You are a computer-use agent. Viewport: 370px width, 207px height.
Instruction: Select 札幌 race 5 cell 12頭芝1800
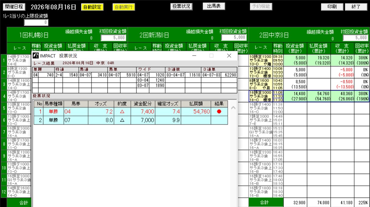tap(19, 108)
